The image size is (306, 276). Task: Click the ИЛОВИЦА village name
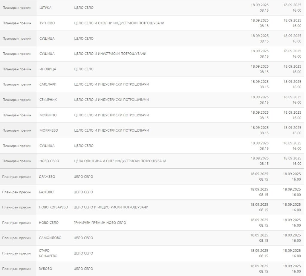pyautogui.click(x=48, y=69)
